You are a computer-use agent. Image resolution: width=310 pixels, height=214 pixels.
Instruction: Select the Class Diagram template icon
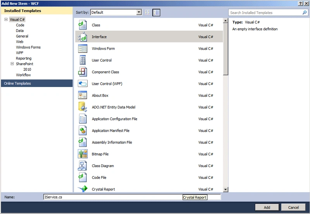(83, 166)
